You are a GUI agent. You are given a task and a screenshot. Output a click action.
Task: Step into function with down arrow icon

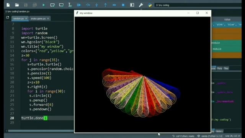(x=97, y=5)
